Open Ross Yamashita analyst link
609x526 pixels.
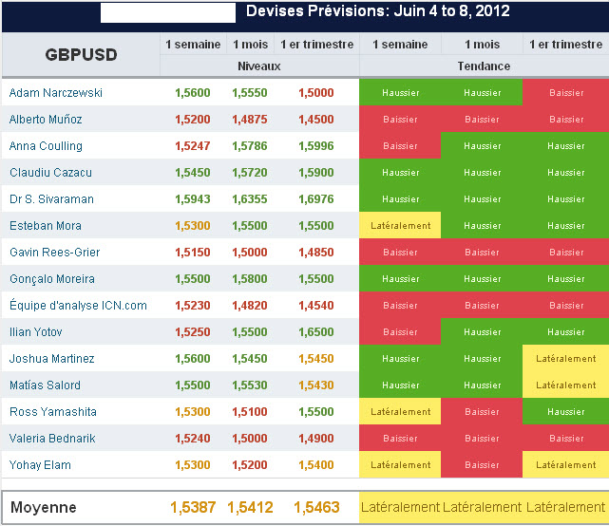(x=53, y=412)
